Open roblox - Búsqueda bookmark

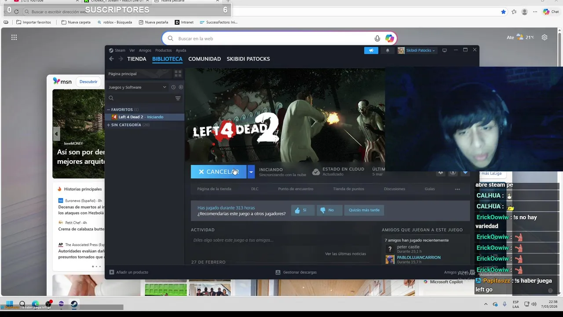click(114, 22)
